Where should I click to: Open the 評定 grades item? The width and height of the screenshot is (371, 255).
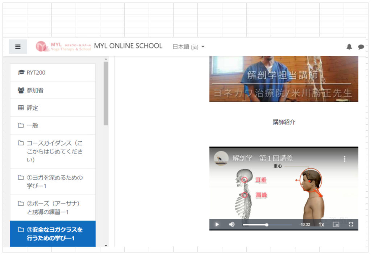point(32,108)
